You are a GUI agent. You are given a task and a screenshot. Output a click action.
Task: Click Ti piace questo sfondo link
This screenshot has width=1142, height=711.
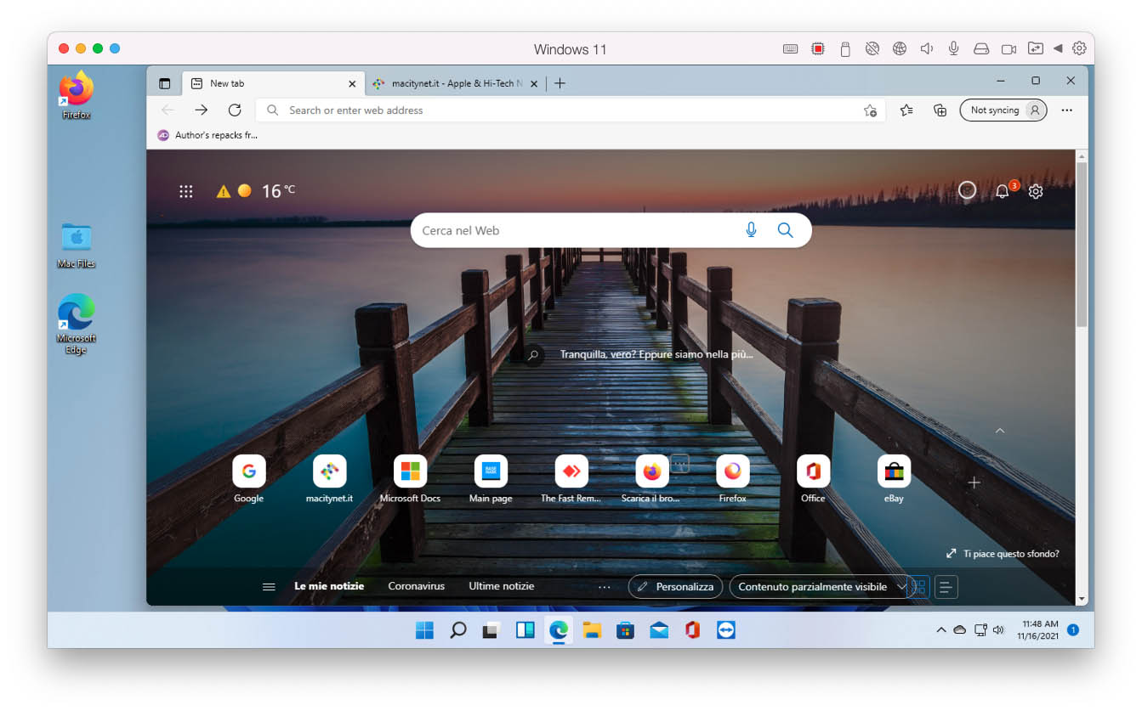1003,554
